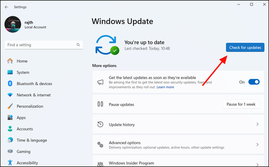Click Check for updates button
Viewport: 269px width, 167px height.
(245, 47)
